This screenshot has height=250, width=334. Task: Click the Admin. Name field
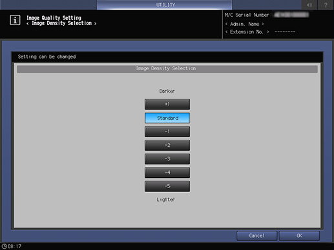(245, 24)
